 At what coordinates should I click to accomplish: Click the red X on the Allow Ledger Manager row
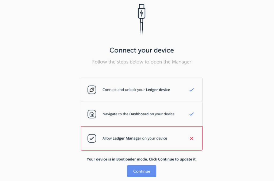click(x=192, y=138)
